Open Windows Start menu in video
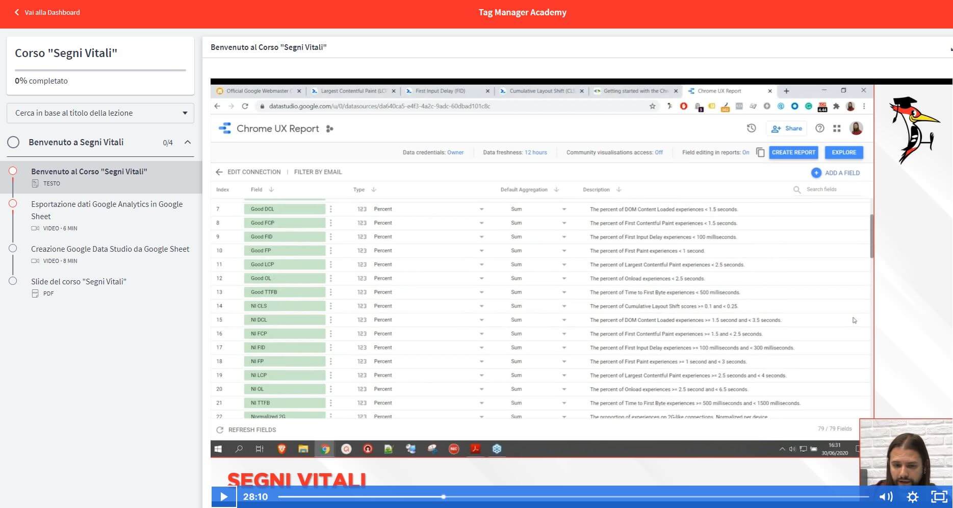Screen dimensions: 953x508 pyautogui.click(x=218, y=449)
